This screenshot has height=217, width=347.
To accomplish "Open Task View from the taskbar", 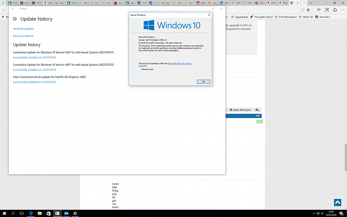I will click(22, 213).
